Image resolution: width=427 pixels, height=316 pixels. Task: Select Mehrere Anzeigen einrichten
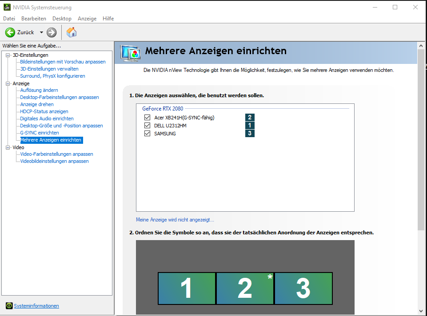pos(52,140)
